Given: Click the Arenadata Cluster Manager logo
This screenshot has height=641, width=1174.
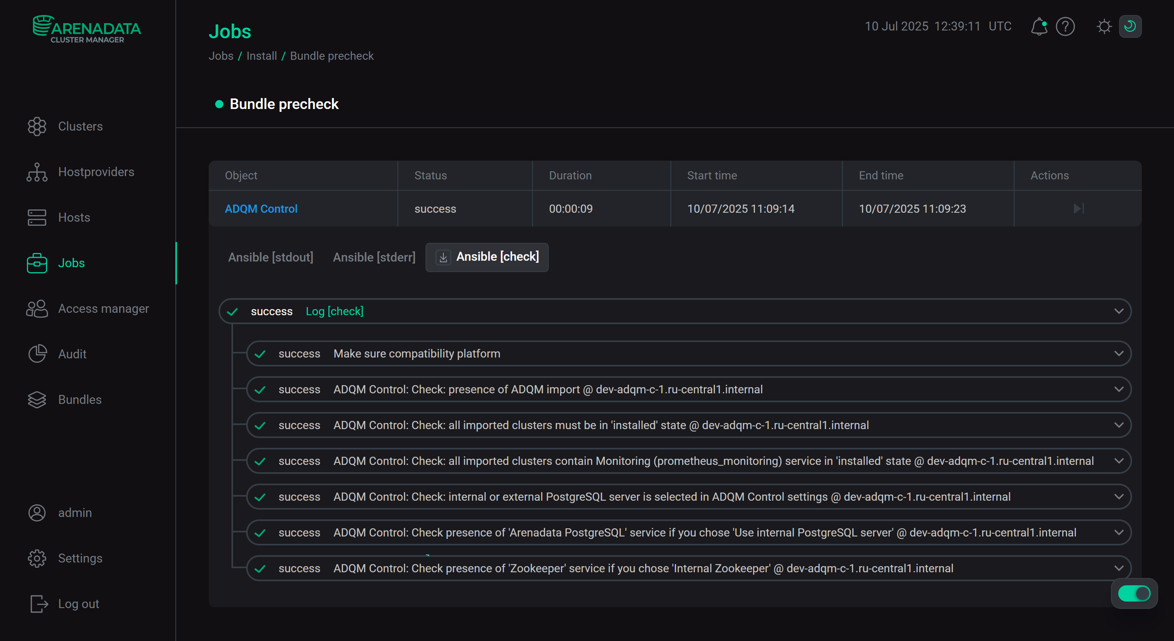Looking at the screenshot, I should pos(87,29).
